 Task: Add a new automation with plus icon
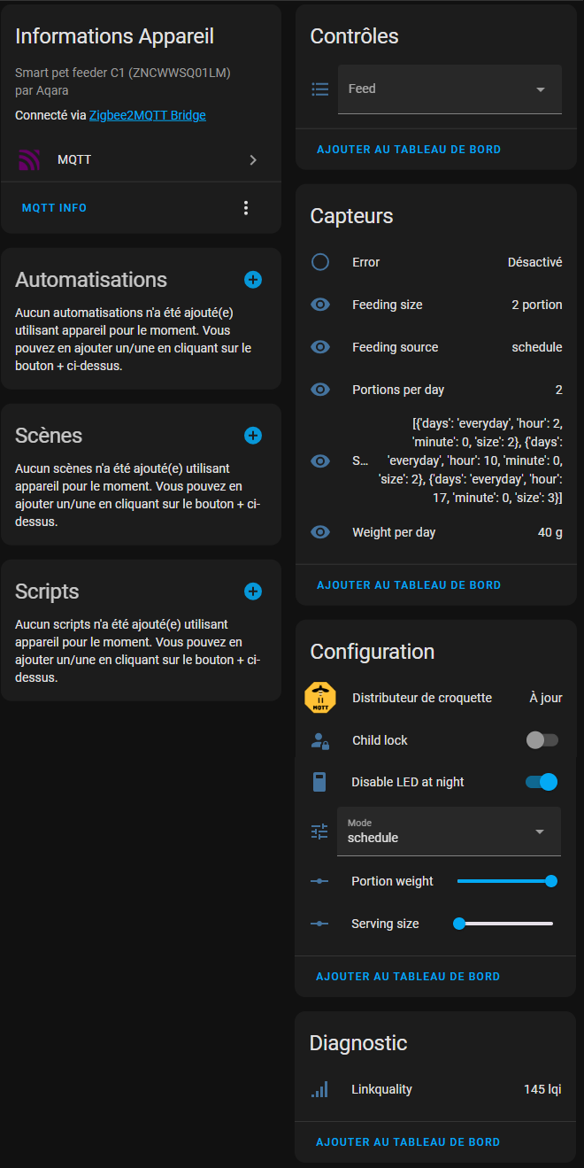[253, 280]
